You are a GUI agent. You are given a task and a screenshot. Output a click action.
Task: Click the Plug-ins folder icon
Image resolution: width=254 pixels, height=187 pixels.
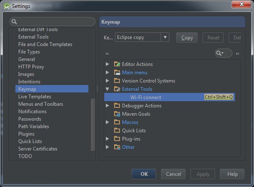pos(117,138)
